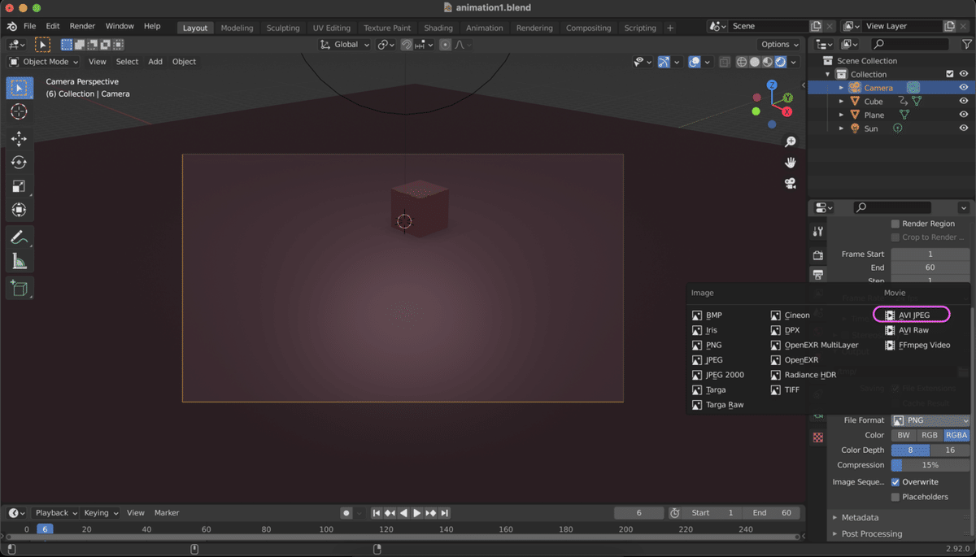Switch to the Shading workspace tab
The image size is (976, 557).
pos(438,28)
